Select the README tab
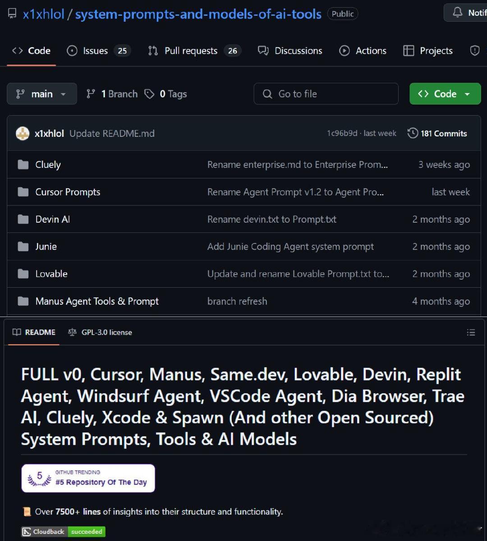The height and width of the screenshot is (541, 487). (34, 332)
